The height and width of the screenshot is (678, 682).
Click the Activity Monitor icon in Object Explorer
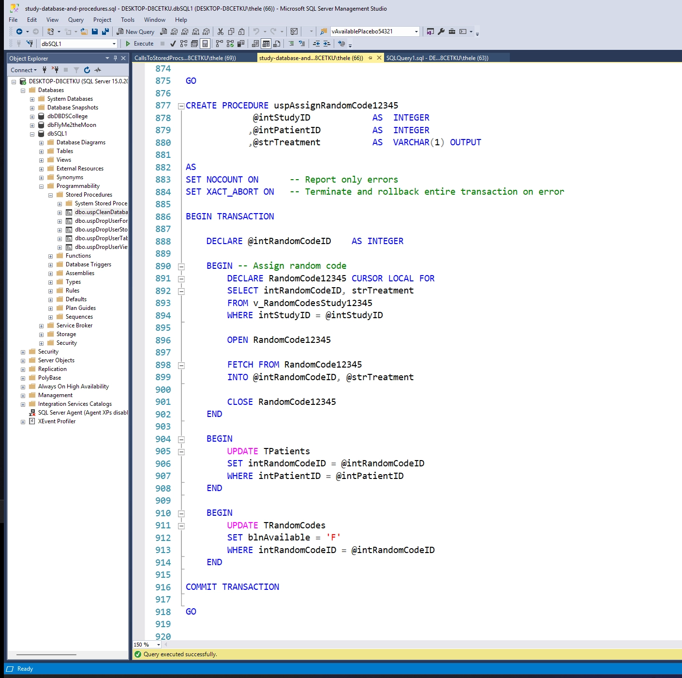click(x=98, y=70)
